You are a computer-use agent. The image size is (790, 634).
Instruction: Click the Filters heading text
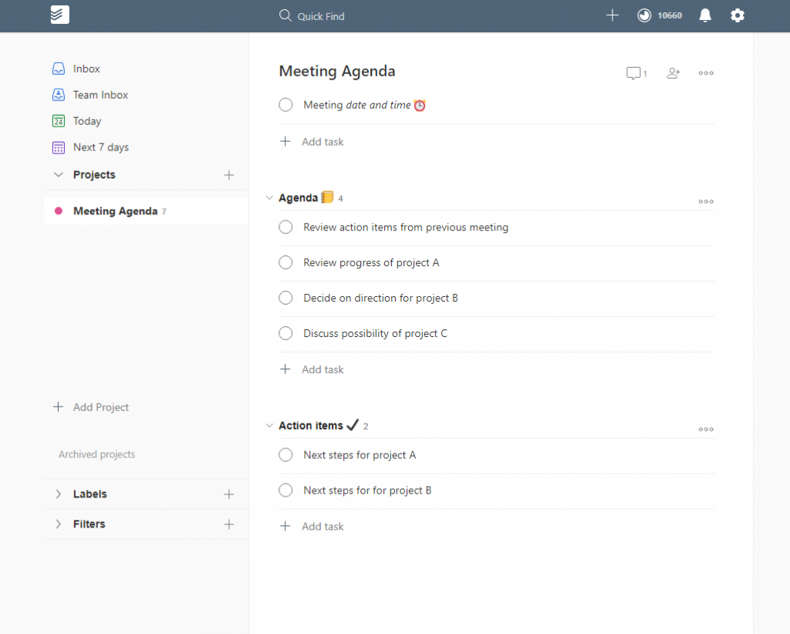coord(89,524)
